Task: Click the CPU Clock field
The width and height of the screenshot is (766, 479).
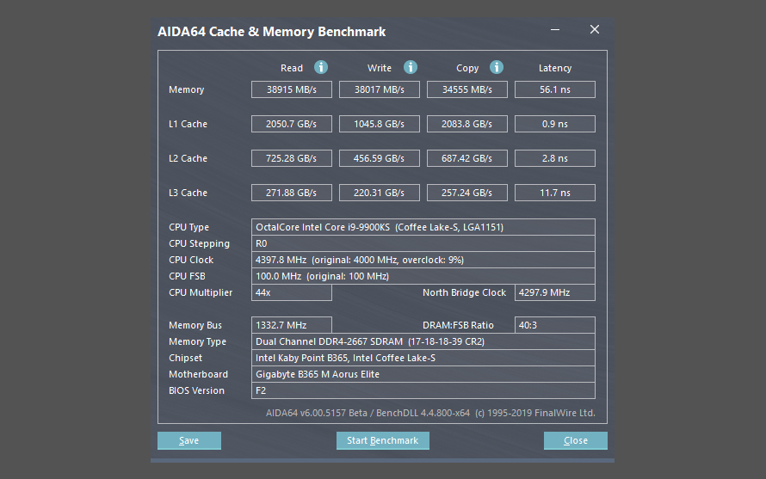Action: pyautogui.click(x=423, y=260)
